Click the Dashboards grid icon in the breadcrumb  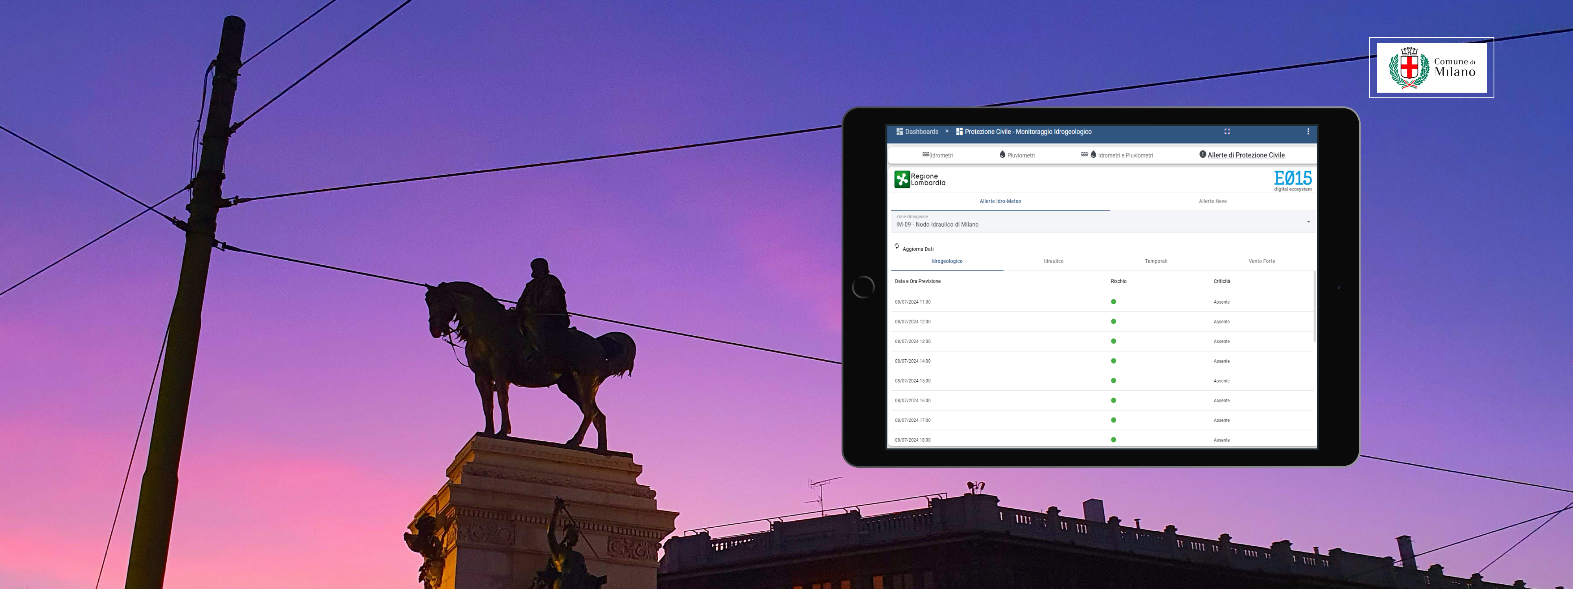click(x=899, y=132)
